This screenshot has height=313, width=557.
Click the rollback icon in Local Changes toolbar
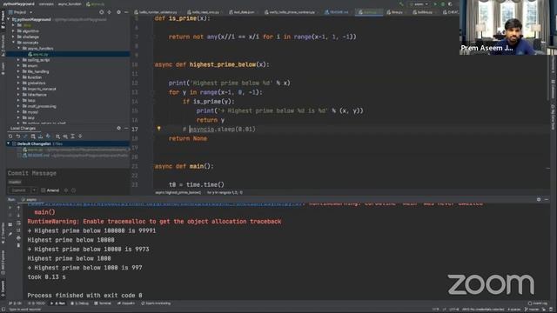pyautogui.click(x=17, y=137)
